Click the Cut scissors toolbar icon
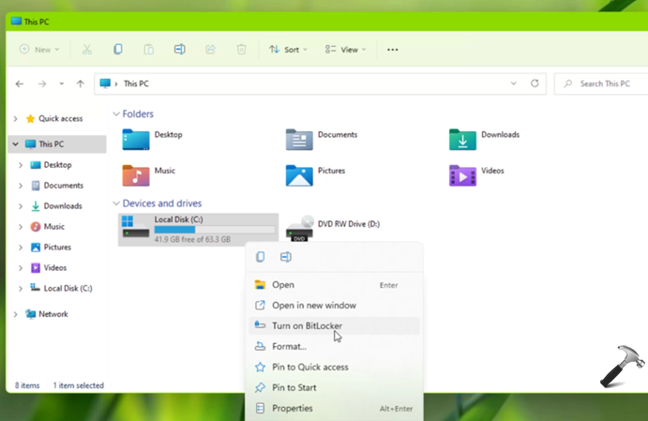648x421 pixels. pyautogui.click(x=87, y=50)
